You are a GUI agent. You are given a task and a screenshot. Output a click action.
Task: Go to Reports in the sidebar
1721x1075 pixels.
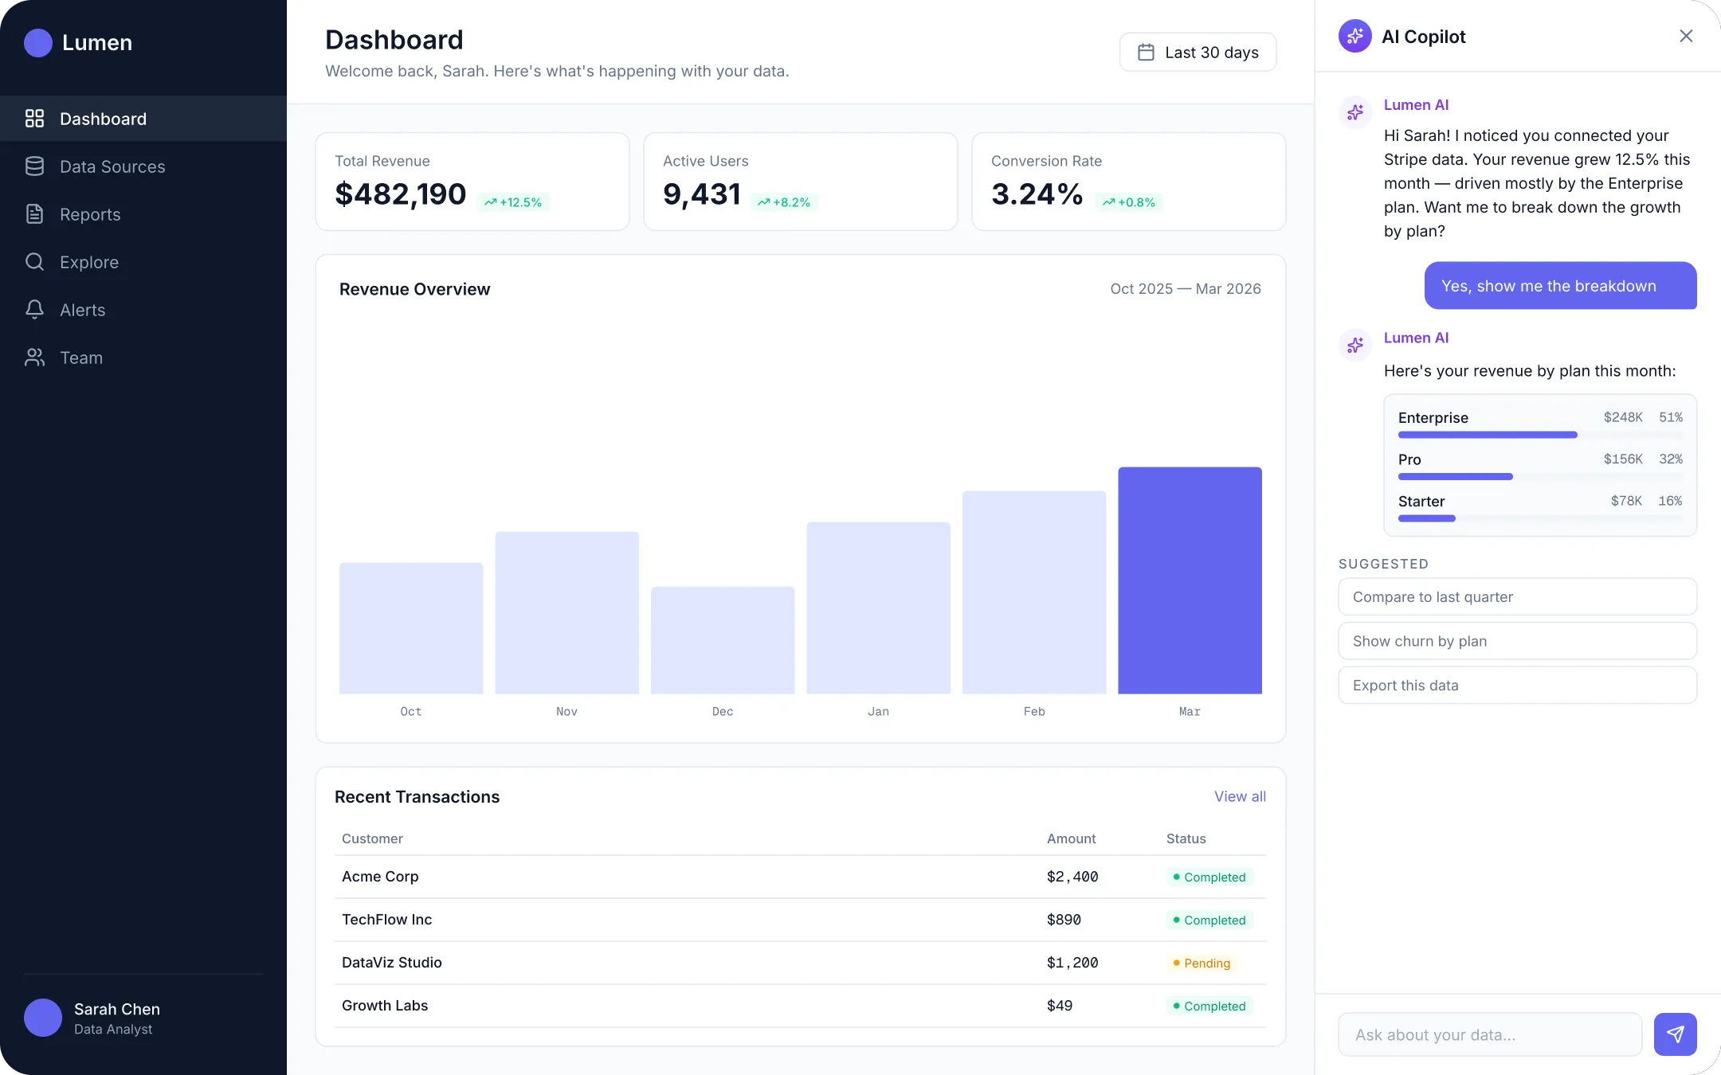point(143,214)
